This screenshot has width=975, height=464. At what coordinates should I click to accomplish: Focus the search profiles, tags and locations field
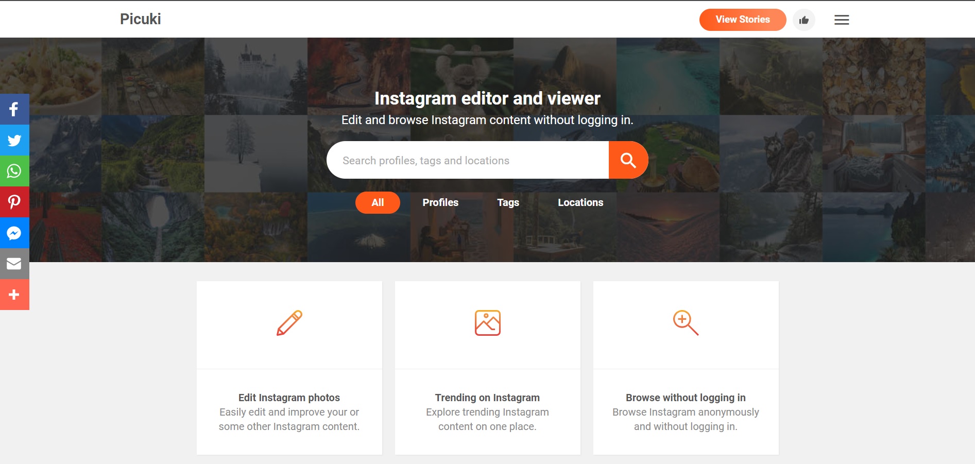click(x=468, y=160)
